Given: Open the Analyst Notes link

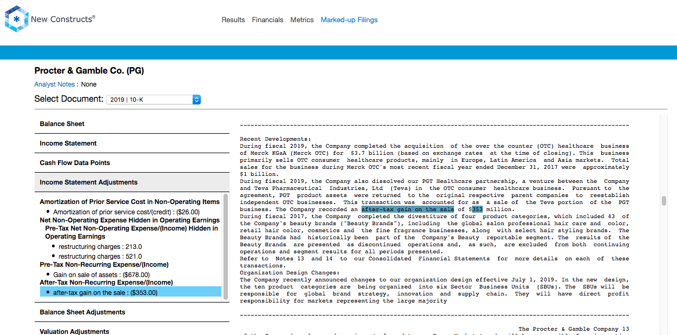Looking at the screenshot, I should (x=54, y=84).
